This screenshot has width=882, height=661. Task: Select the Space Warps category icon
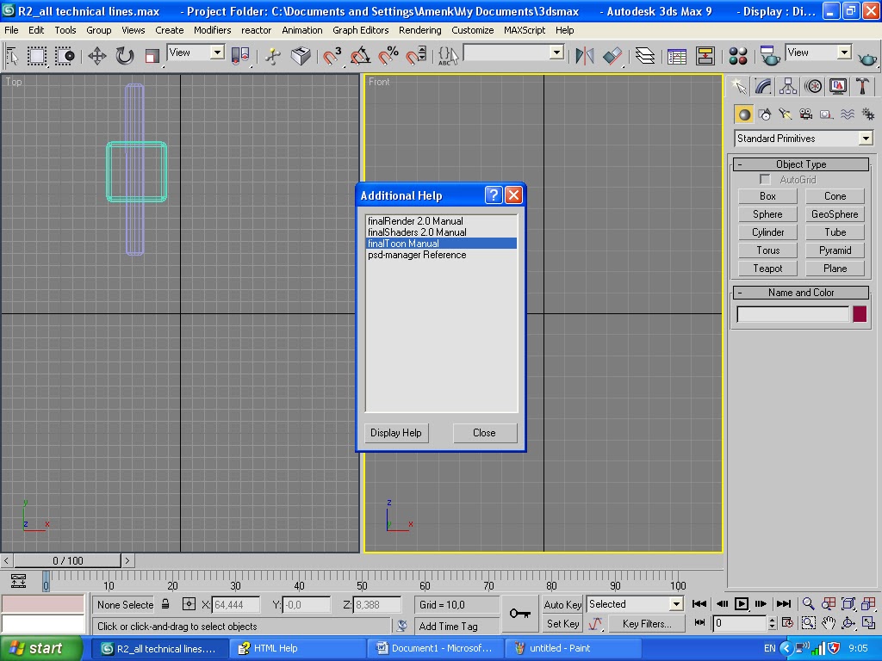click(x=848, y=114)
